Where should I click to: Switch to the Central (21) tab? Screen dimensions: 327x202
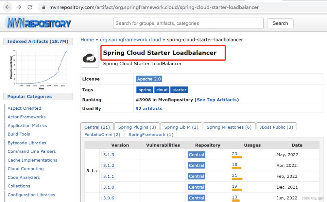tap(97, 127)
